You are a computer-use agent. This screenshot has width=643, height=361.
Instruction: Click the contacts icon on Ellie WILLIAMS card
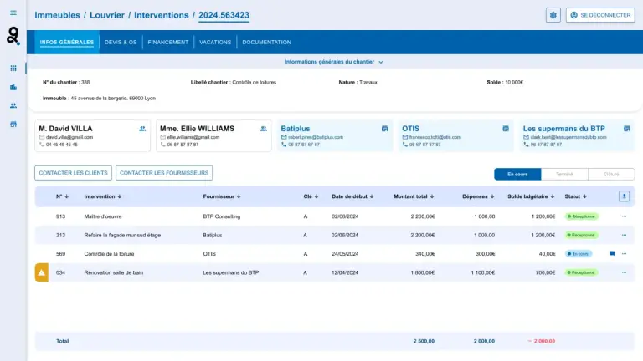pyautogui.click(x=264, y=129)
